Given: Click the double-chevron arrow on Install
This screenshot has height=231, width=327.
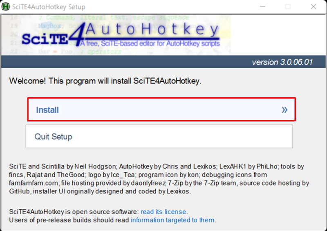Looking at the screenshot, I should [x=284, y=110].
